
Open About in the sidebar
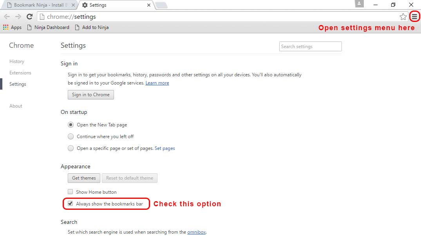coord(16,106)
